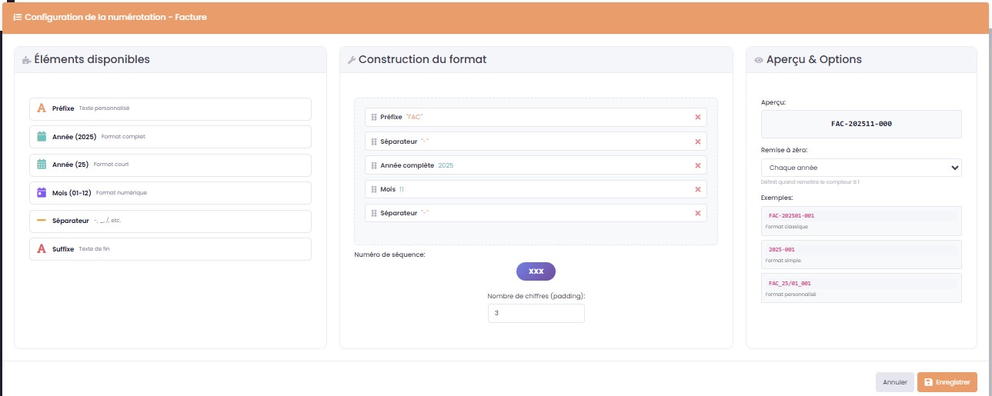Remove the Mois 11 element

click(x=697, y=189)
